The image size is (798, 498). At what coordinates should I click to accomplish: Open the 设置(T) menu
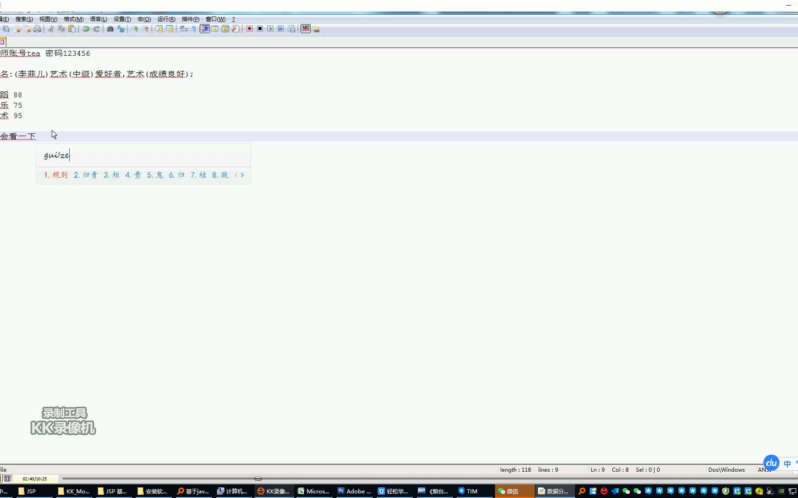click(x=122, y=19)
